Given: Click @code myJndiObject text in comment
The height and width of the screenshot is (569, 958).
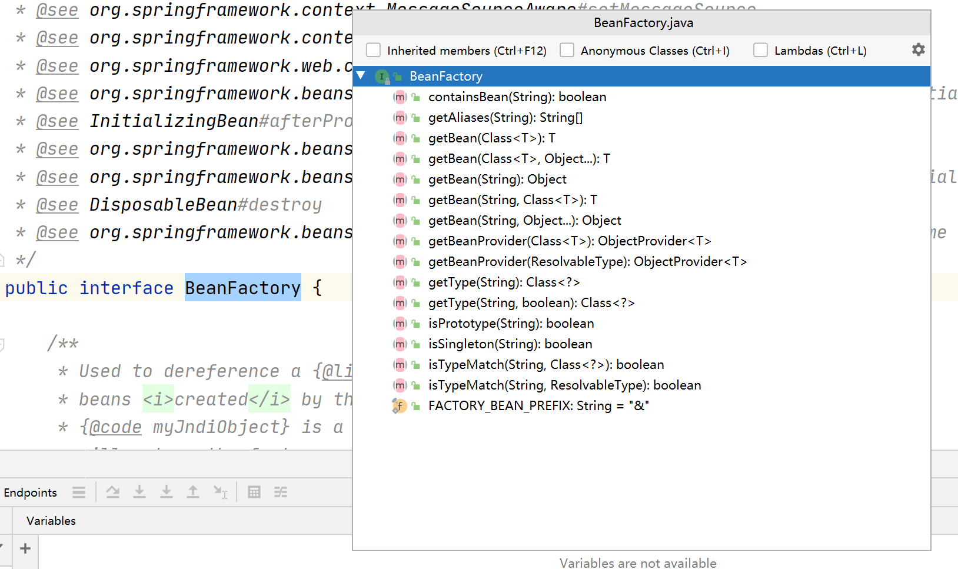Looking at the screenshot, I should pos(184,427).
